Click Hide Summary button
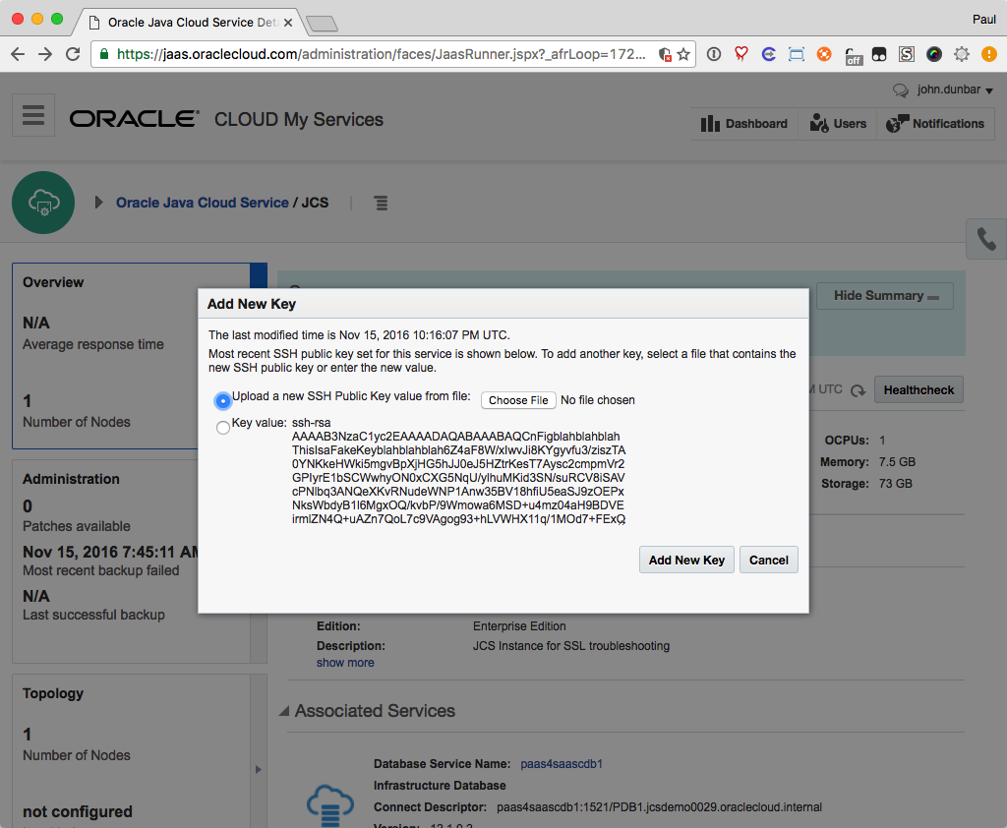 coord(885,295)
